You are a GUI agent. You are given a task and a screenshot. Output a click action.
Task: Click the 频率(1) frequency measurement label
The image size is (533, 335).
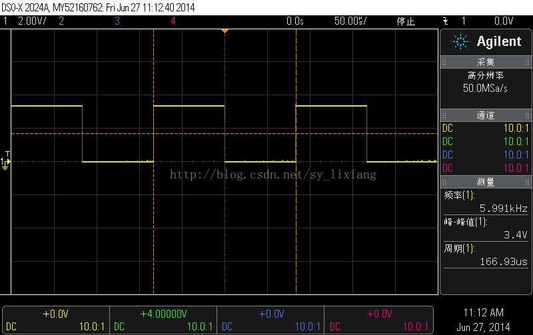click(459, 195)
